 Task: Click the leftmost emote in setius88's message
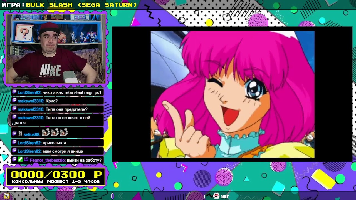coord(46,132)
